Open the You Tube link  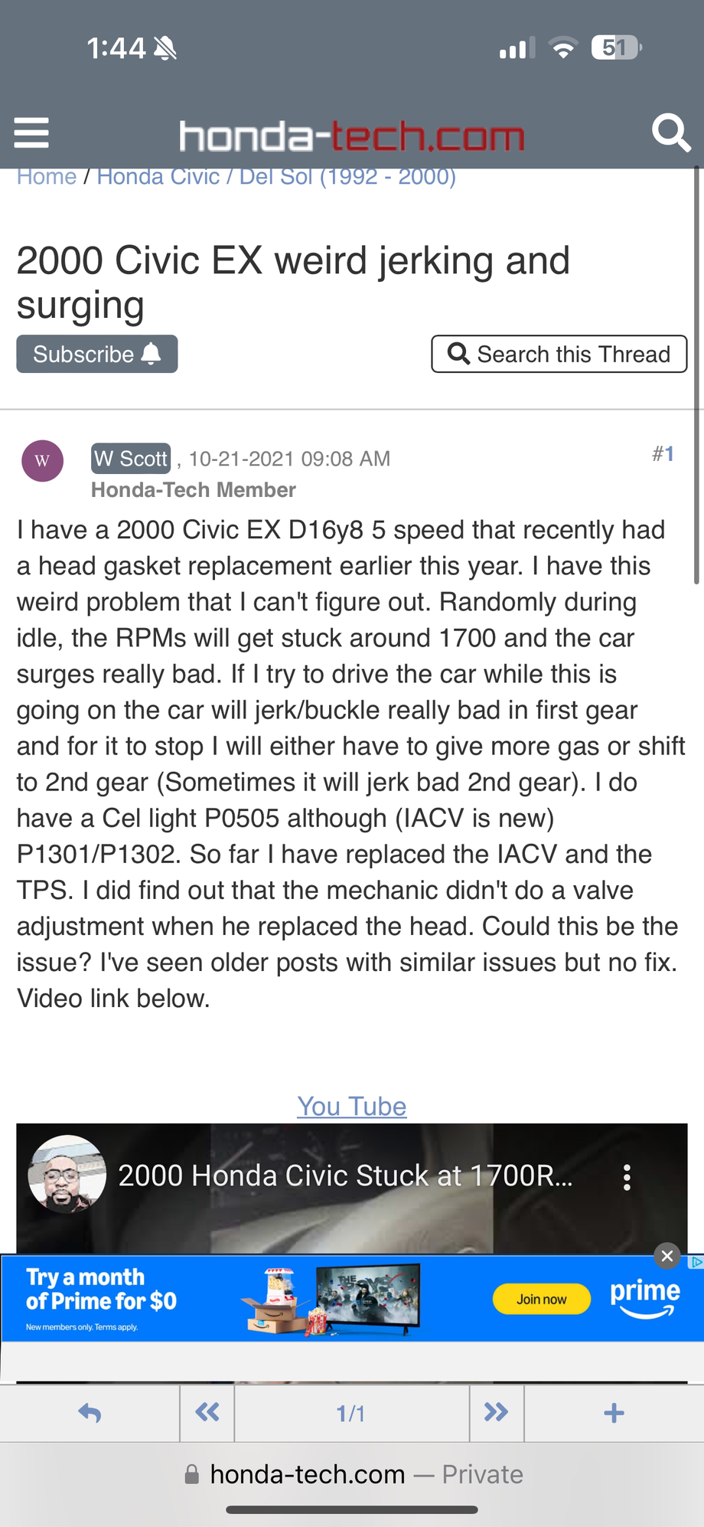coord(351,1107)
